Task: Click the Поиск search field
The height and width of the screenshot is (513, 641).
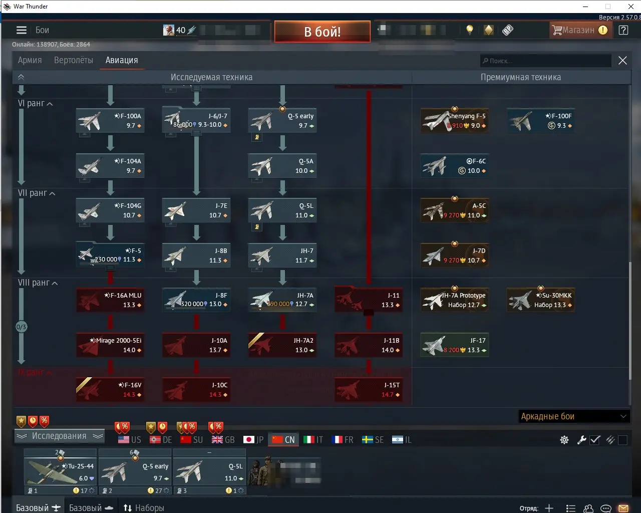Action: click(546, 61)
